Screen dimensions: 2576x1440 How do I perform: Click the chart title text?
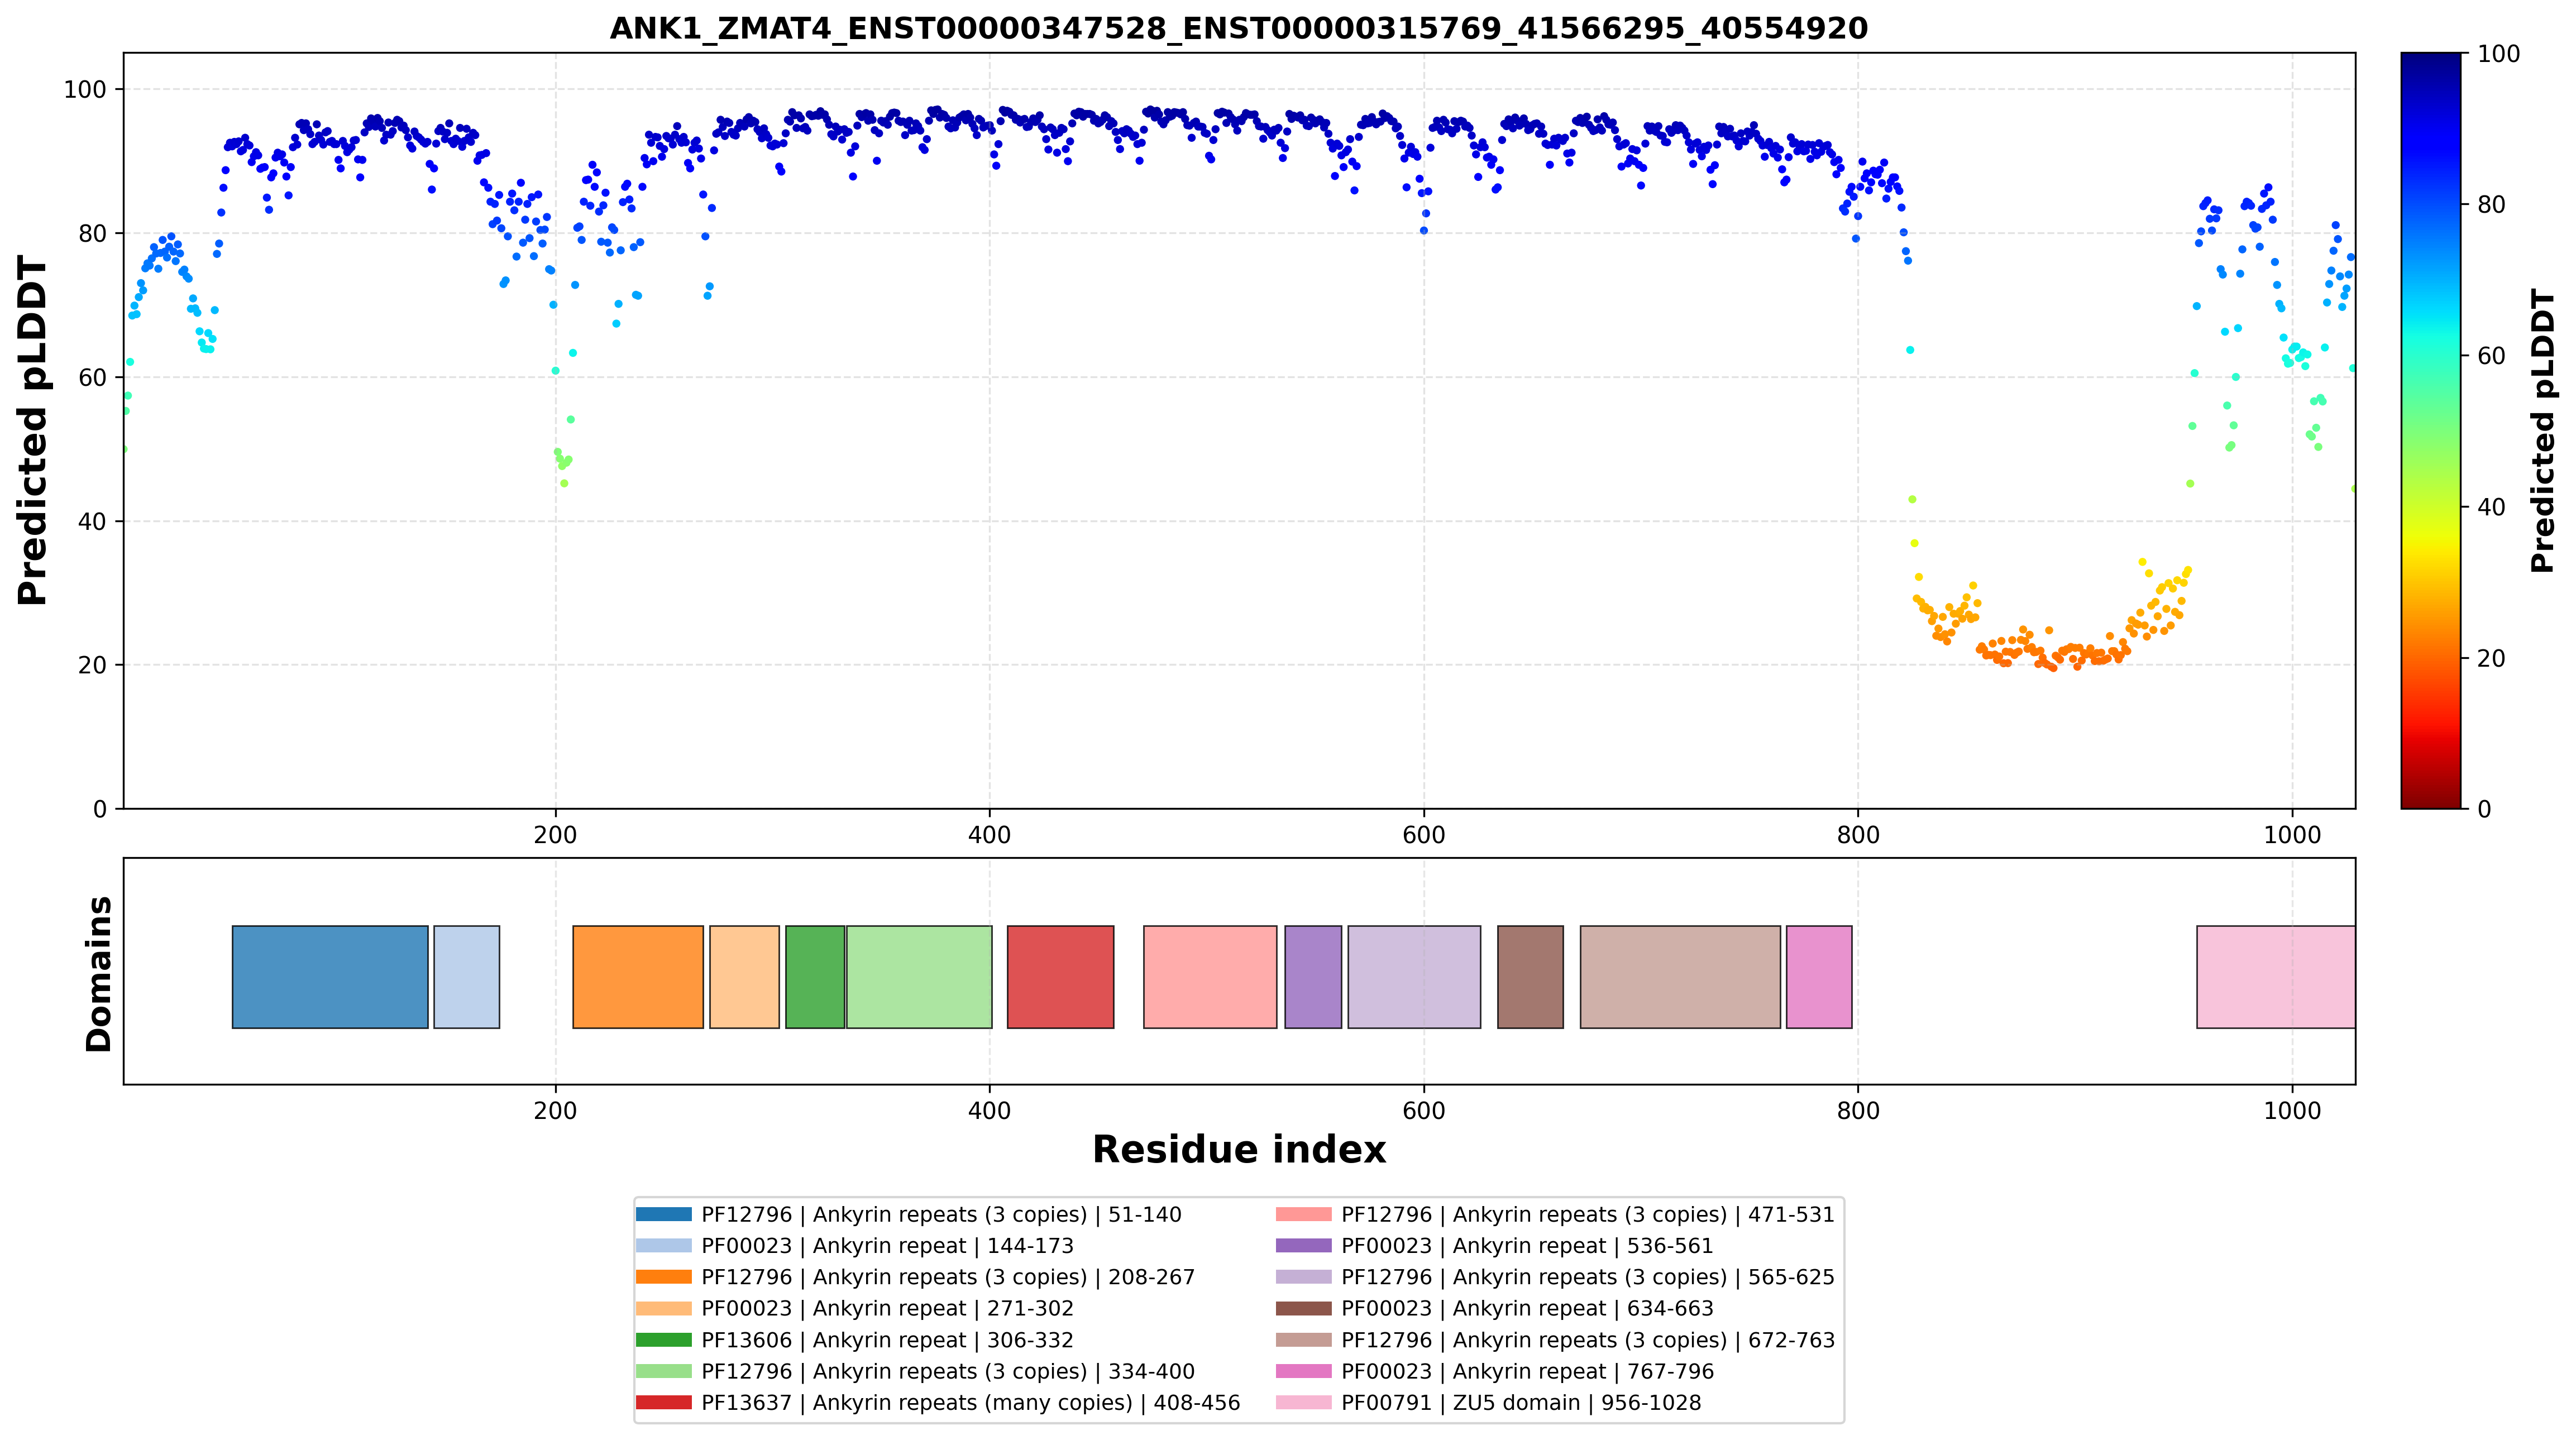1239,28
